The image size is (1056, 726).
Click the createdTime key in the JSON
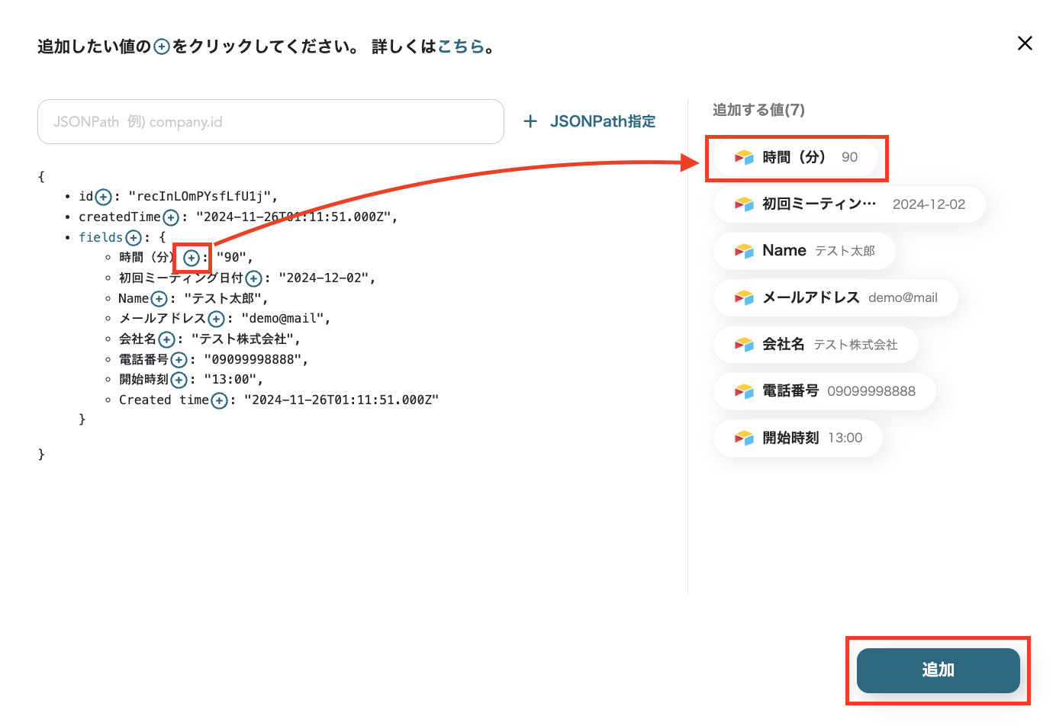(120, 217)
